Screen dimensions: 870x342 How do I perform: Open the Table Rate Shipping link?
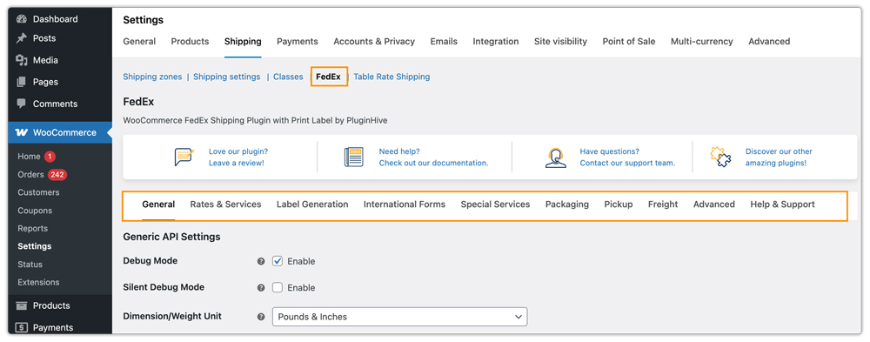(391, 77)
